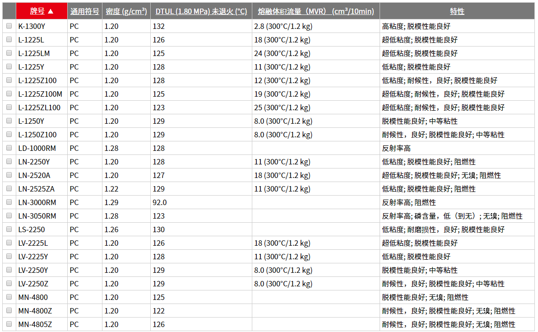Tick the checkbox beside LD-1000RM
Viewport: 538px width, 332px height.
pos(9,148)
